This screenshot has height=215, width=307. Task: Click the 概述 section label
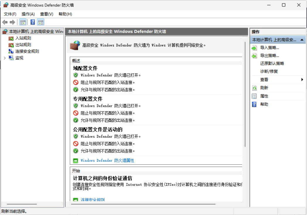[76, 61]
